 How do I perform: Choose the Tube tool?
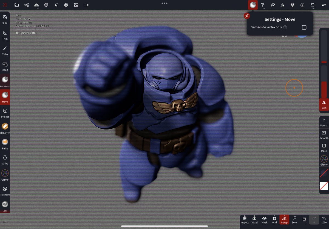[x=5, y=51]
